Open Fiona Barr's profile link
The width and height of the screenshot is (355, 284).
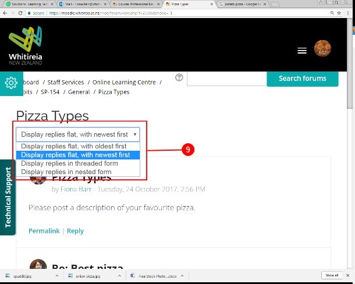click(76, 189)
